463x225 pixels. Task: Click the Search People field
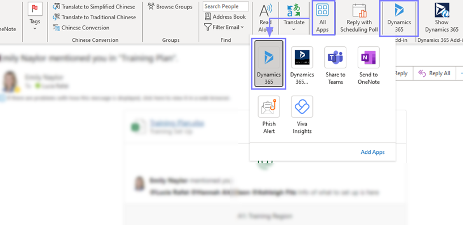[226, 6]
